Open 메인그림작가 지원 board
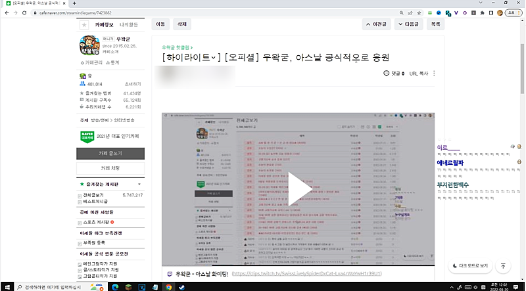 coord(101,264)
